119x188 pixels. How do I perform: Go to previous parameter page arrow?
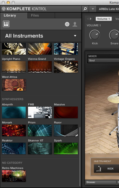(x=88, y=19)
